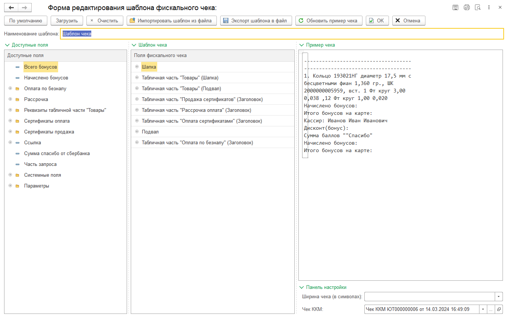Click the folder icon beside Оплата по безналу

[18, 89]
